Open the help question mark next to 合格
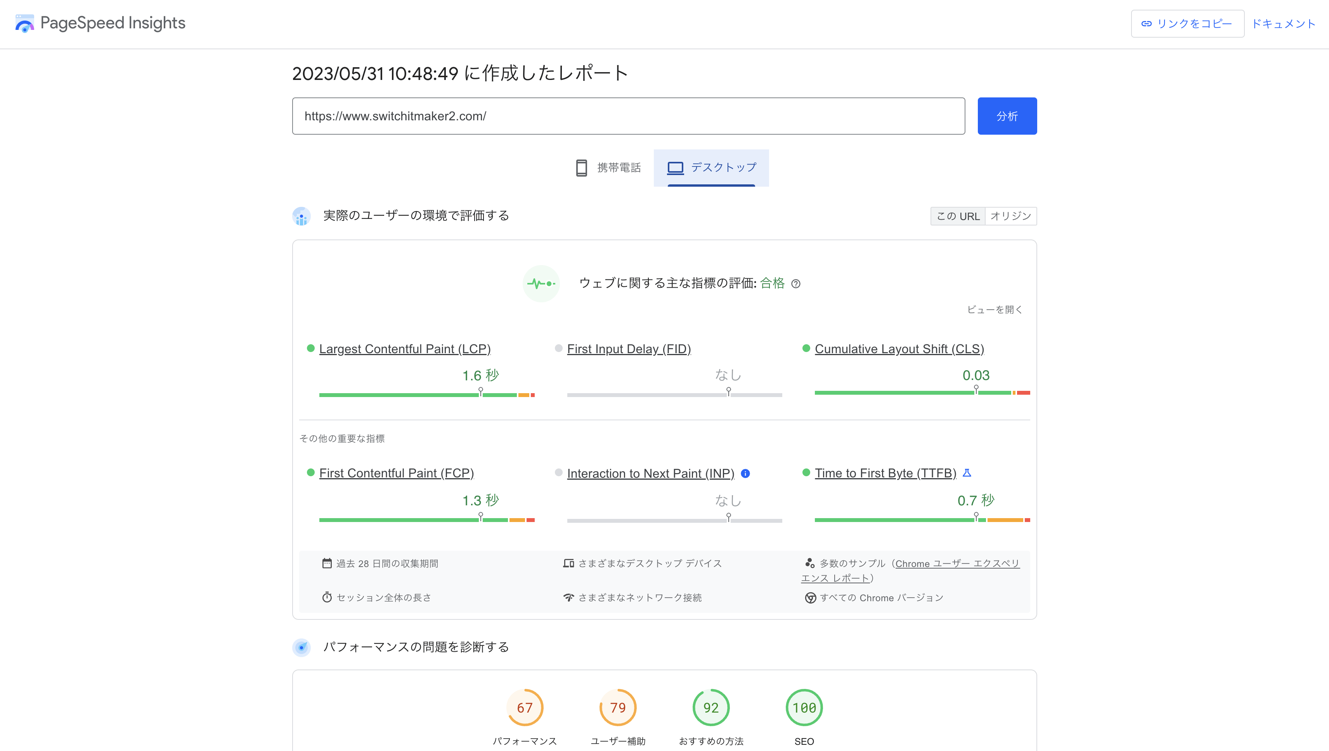 (x=795, y=283)
